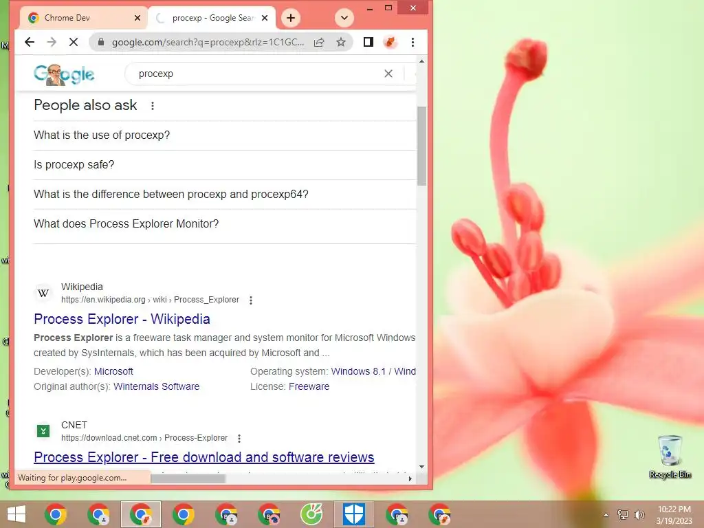Open Windows Defender shield in taskbar
Viewport: 704px width, 528px height.
click(354, 514)
